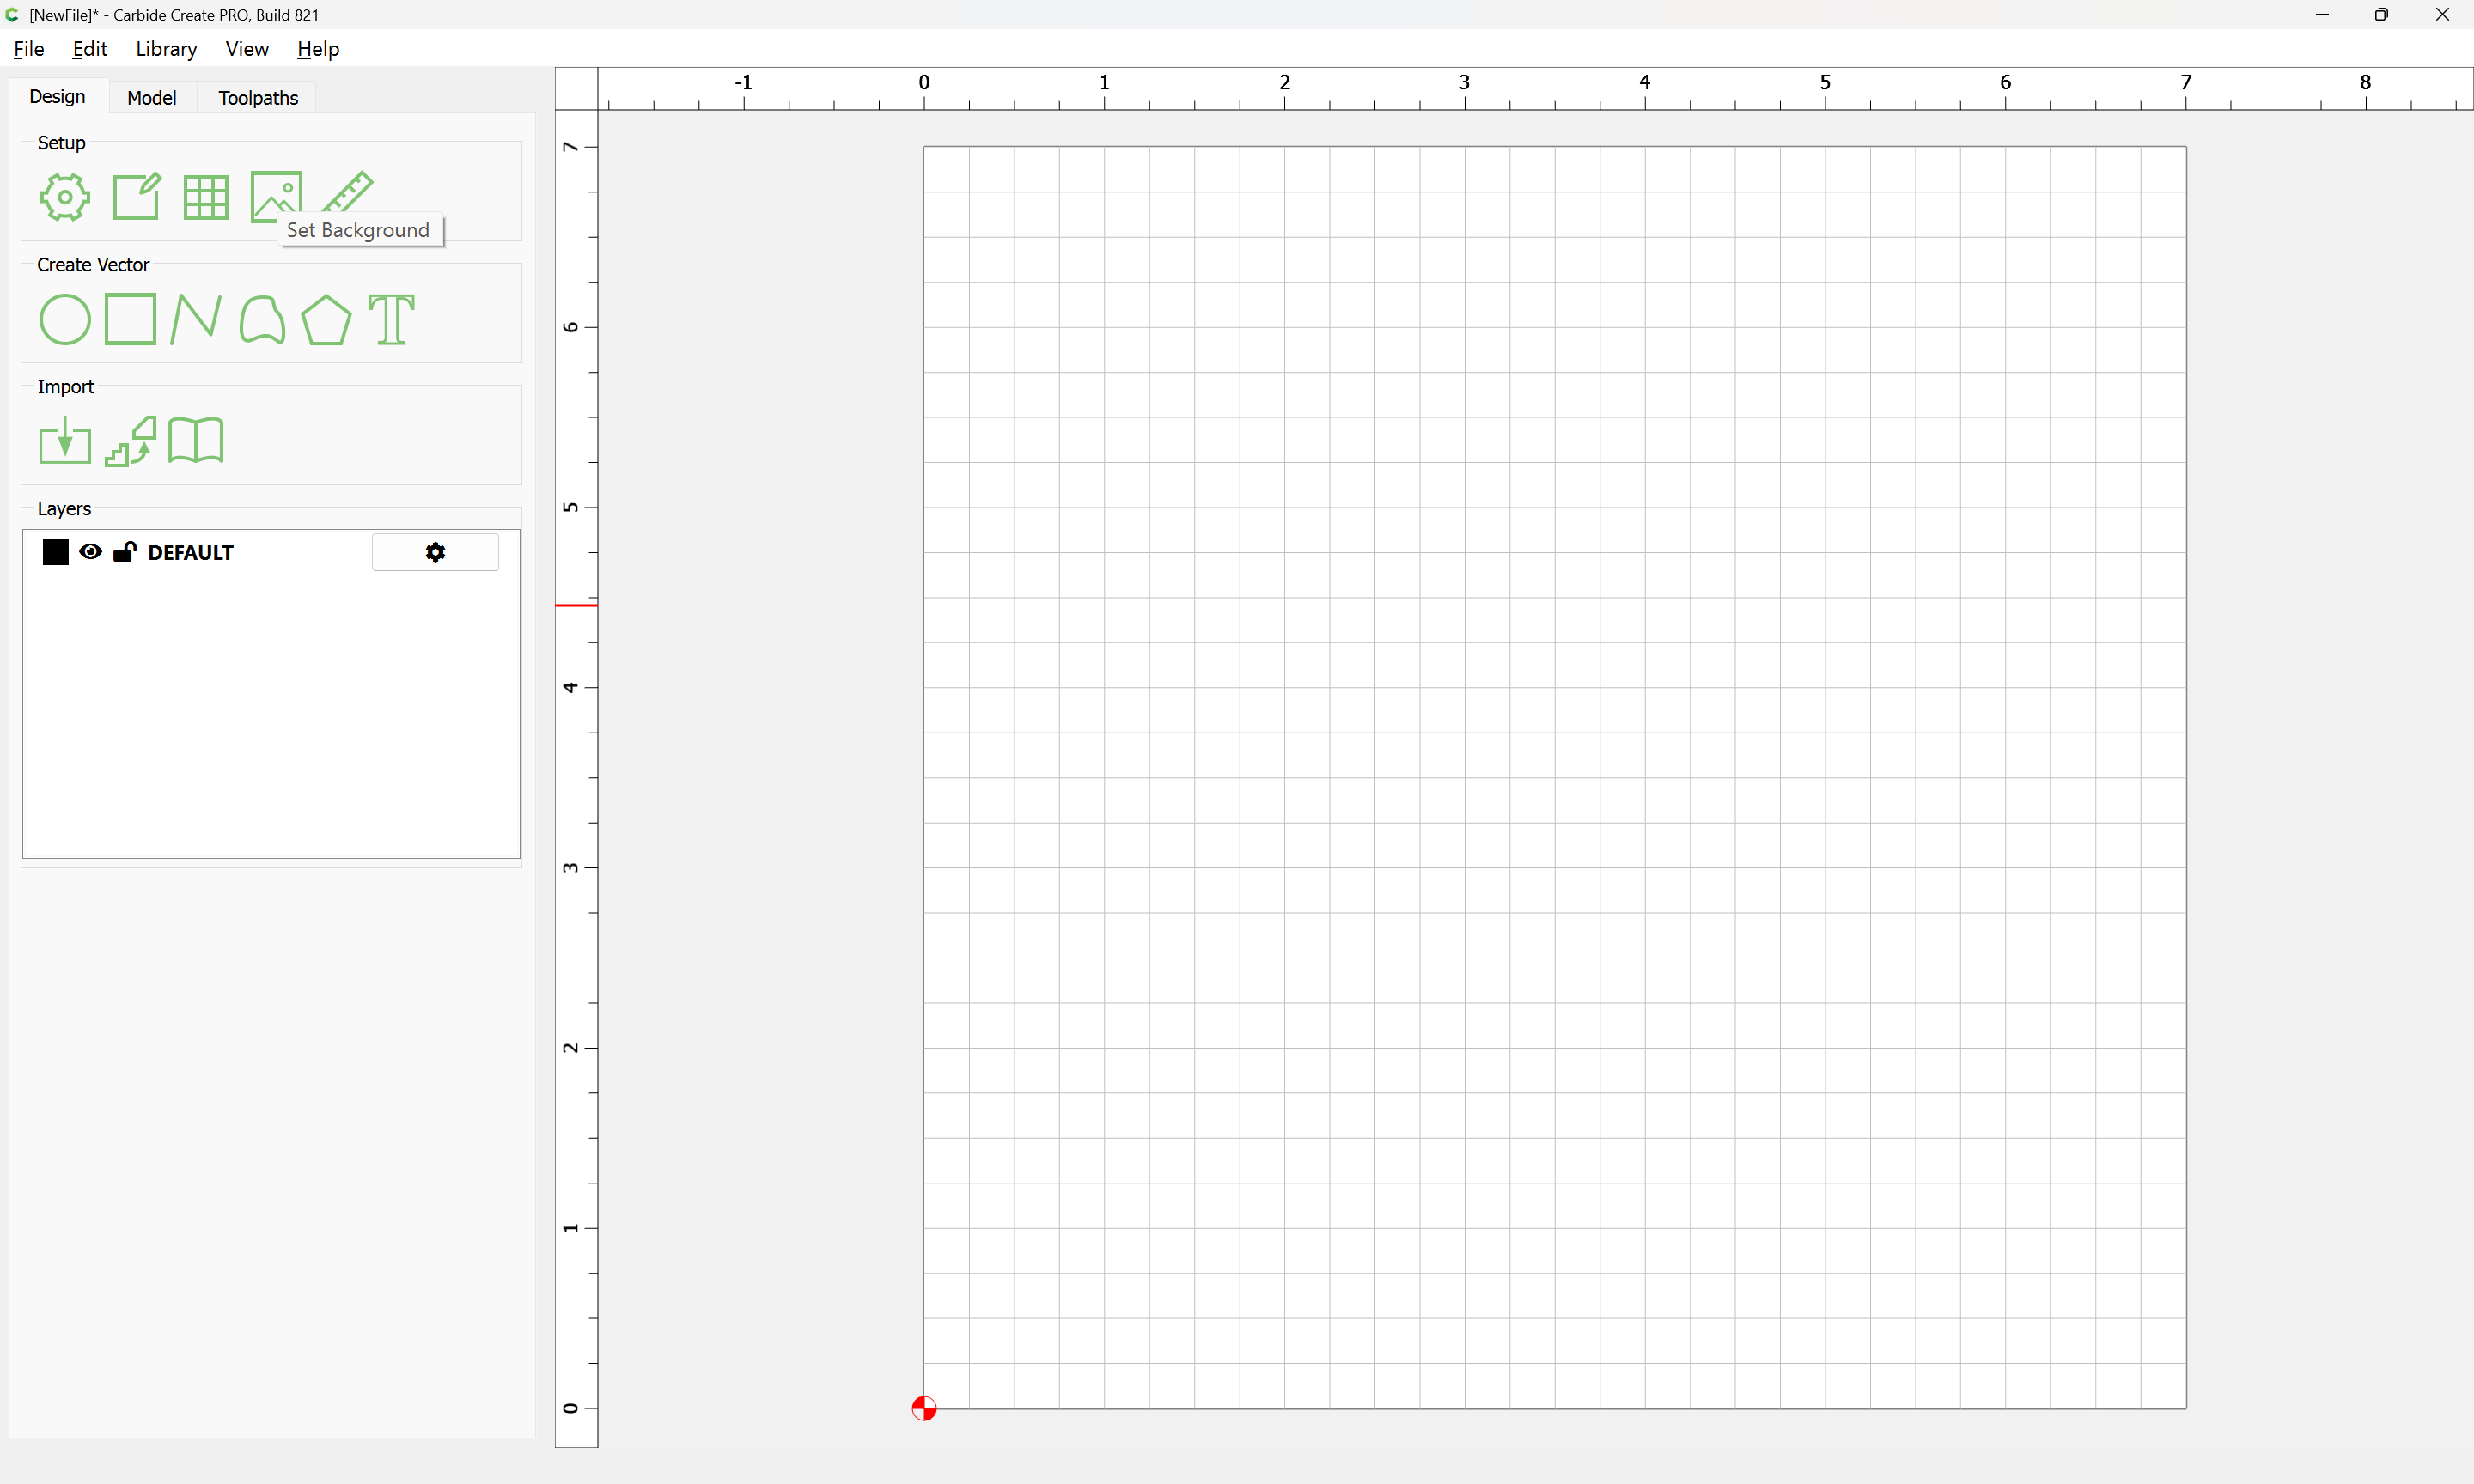2474x1484 pixels.
Task: Click the DEFAULT layer black color swatch
Action: coord(56,552)
